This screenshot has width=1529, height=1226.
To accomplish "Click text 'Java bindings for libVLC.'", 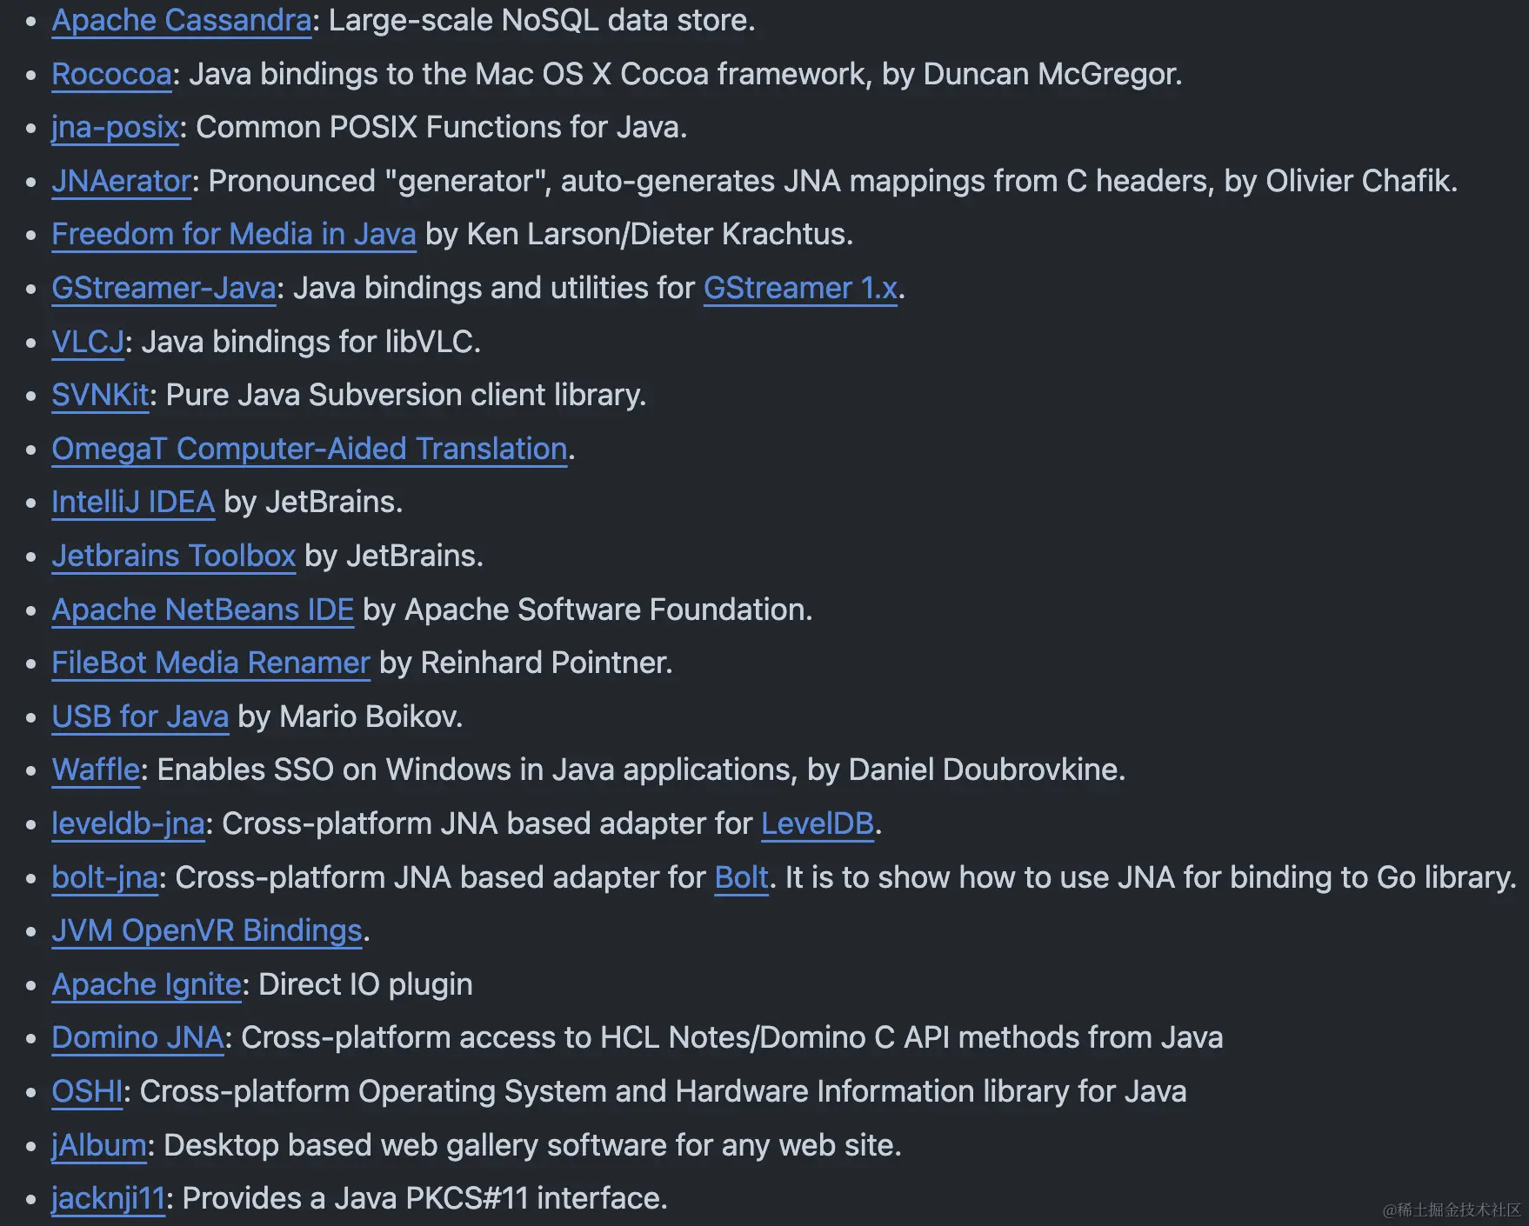I will coord(311,342).
